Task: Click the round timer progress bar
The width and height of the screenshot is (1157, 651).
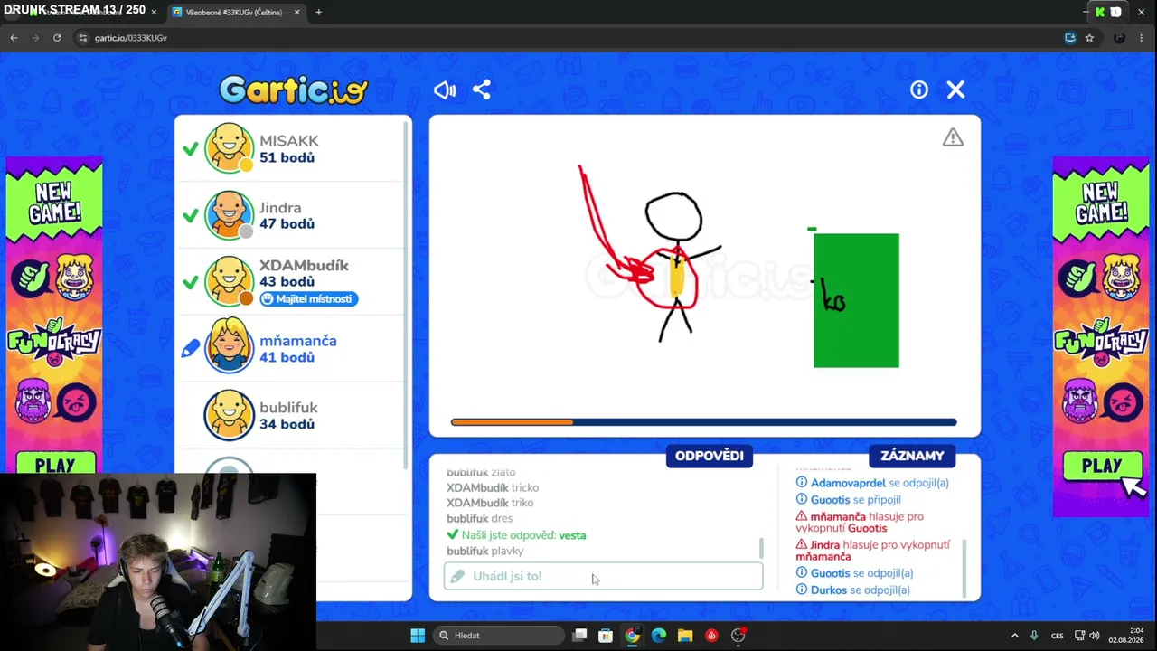Action: pyautogui.click(x=703, y=422)
